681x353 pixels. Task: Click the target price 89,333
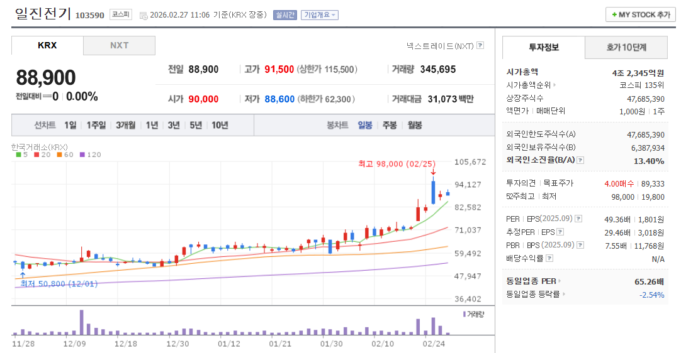[x=653, y=184]
